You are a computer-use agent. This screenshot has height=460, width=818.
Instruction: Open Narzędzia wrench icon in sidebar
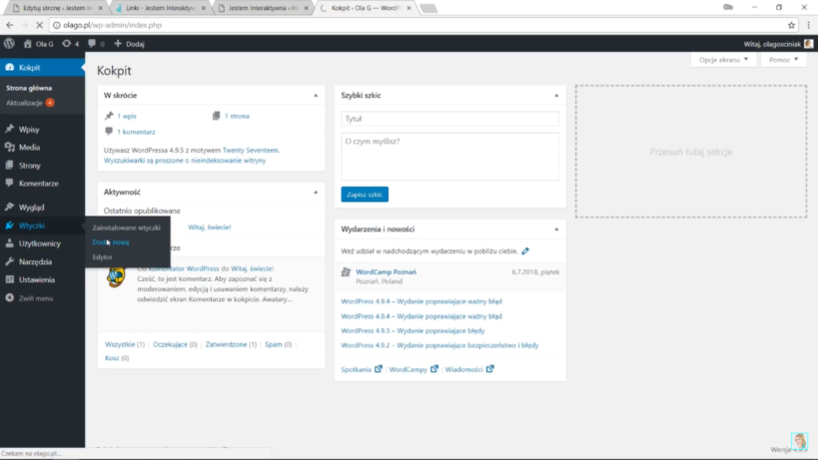point(9,261)
